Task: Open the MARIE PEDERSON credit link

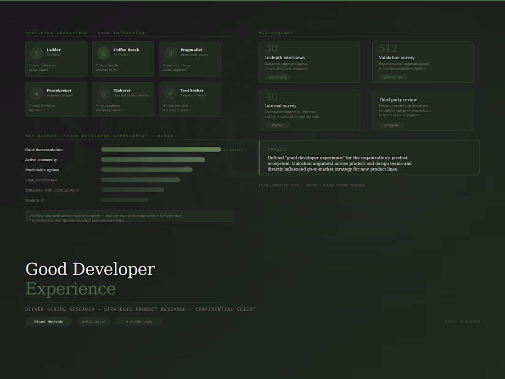Action: (x=462, y=321)
